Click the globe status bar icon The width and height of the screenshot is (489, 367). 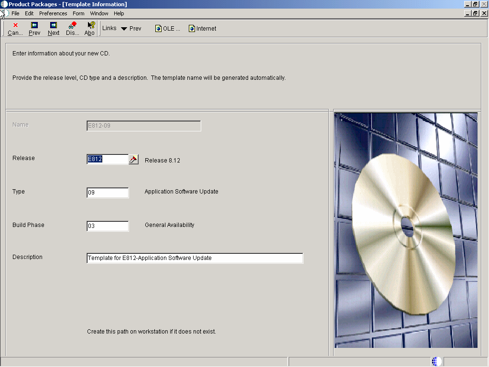click(436, 361)
